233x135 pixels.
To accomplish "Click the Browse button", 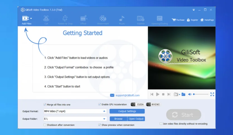I will 118,119.
